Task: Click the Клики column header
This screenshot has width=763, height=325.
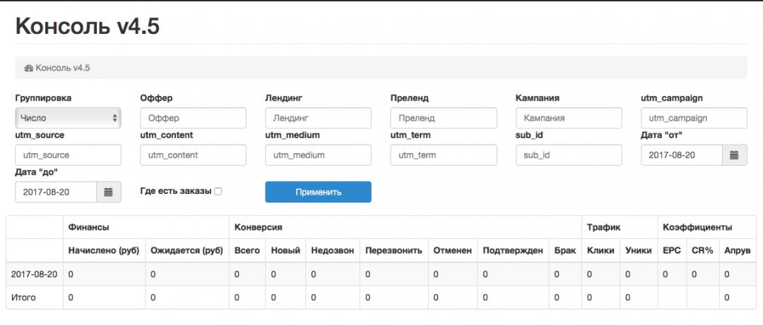Action: point(601,251)
